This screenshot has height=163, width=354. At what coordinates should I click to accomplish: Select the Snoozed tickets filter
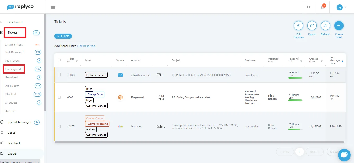point(11,103)
